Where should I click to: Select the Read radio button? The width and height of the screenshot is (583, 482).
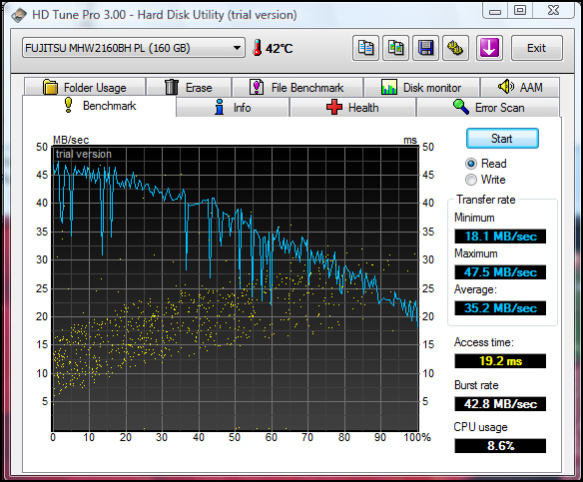(x=471, y=164)
